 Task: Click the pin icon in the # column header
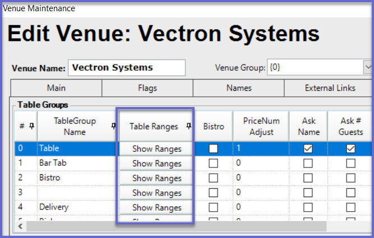point(31,126)
